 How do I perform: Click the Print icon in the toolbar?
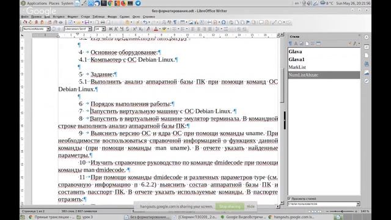(103, 22)
